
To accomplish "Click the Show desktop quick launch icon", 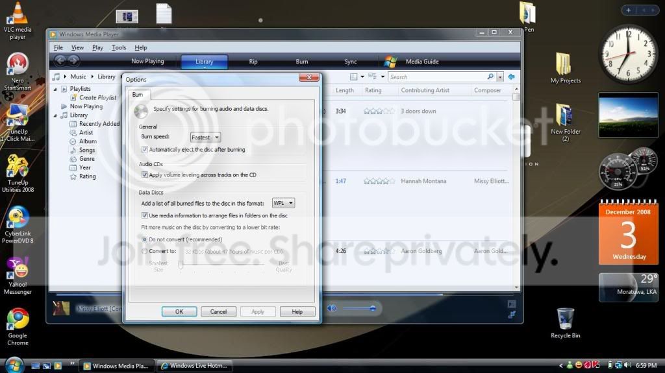I will 36,365.
